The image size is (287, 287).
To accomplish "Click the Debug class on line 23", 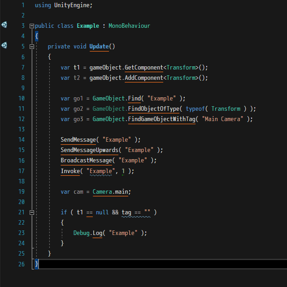I will [x=82, y=233].
